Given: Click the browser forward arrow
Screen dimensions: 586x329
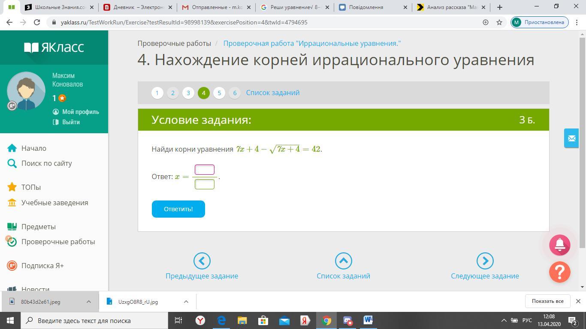Looking at the screenshot, I should [x=23, y=22].
